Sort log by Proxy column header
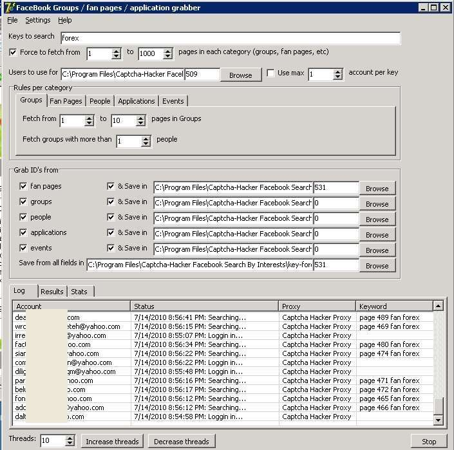454x450 pixels. pos(317,306)
